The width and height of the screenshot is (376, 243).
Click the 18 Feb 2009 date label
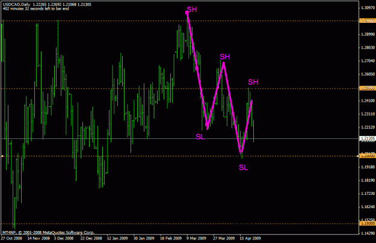pos(171,238)
